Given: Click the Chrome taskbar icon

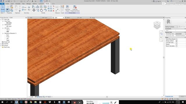Looking at the screenshot, I should tap(31, 102).
